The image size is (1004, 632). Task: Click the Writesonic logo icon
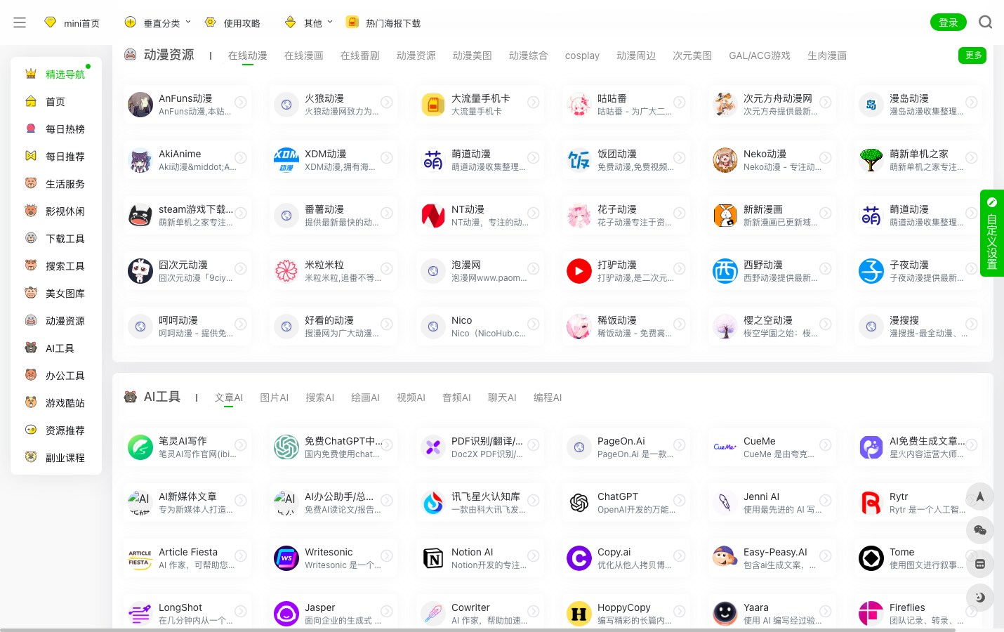click(286, 558)
